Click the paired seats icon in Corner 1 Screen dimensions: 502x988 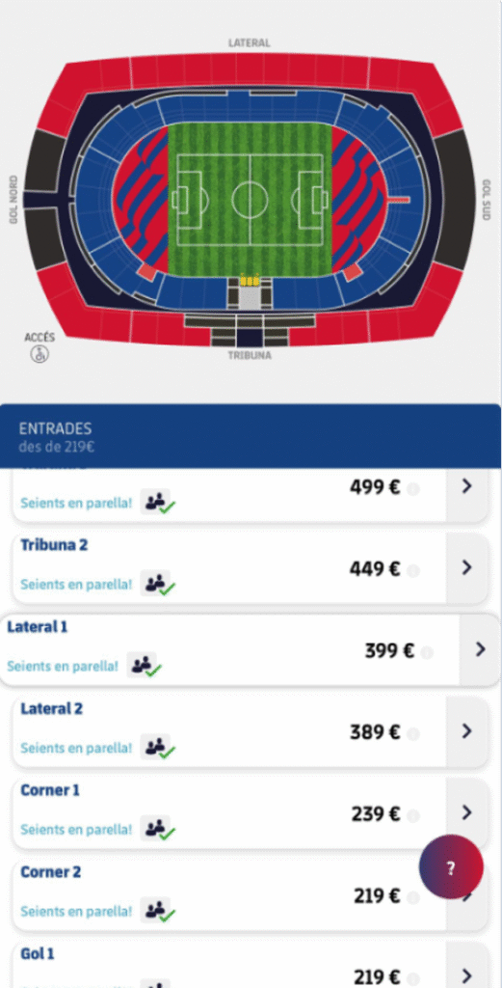click(157, 829)
